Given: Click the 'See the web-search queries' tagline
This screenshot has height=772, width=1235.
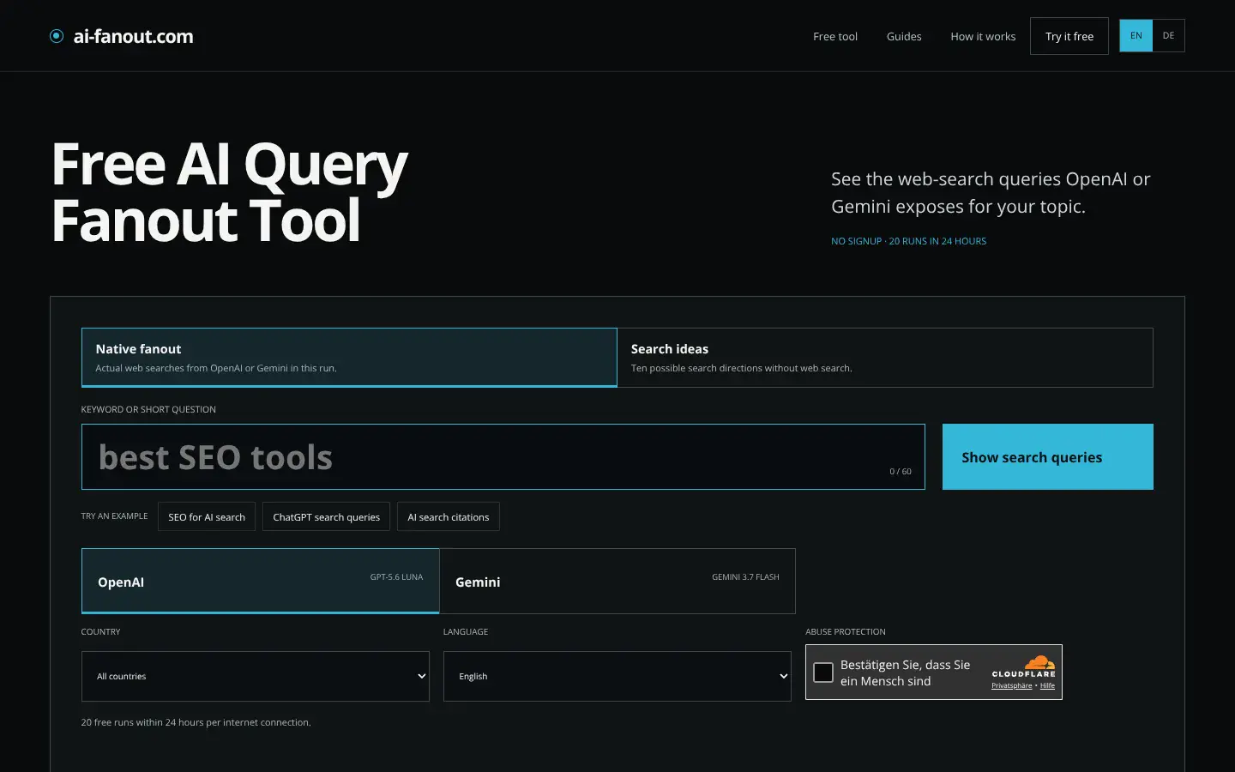Looking at the screenshot, I should coord(991,193).
